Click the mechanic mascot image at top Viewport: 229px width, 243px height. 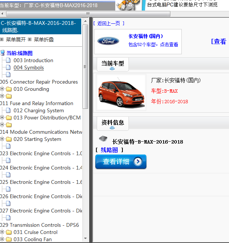pos(128,5)
